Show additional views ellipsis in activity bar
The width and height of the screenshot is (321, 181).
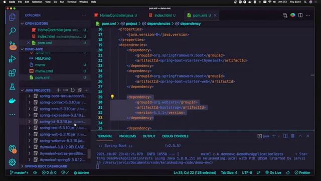click(12, 115)
